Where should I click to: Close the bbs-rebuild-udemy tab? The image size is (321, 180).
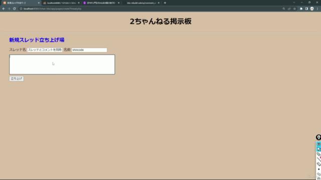pos(158,3)
